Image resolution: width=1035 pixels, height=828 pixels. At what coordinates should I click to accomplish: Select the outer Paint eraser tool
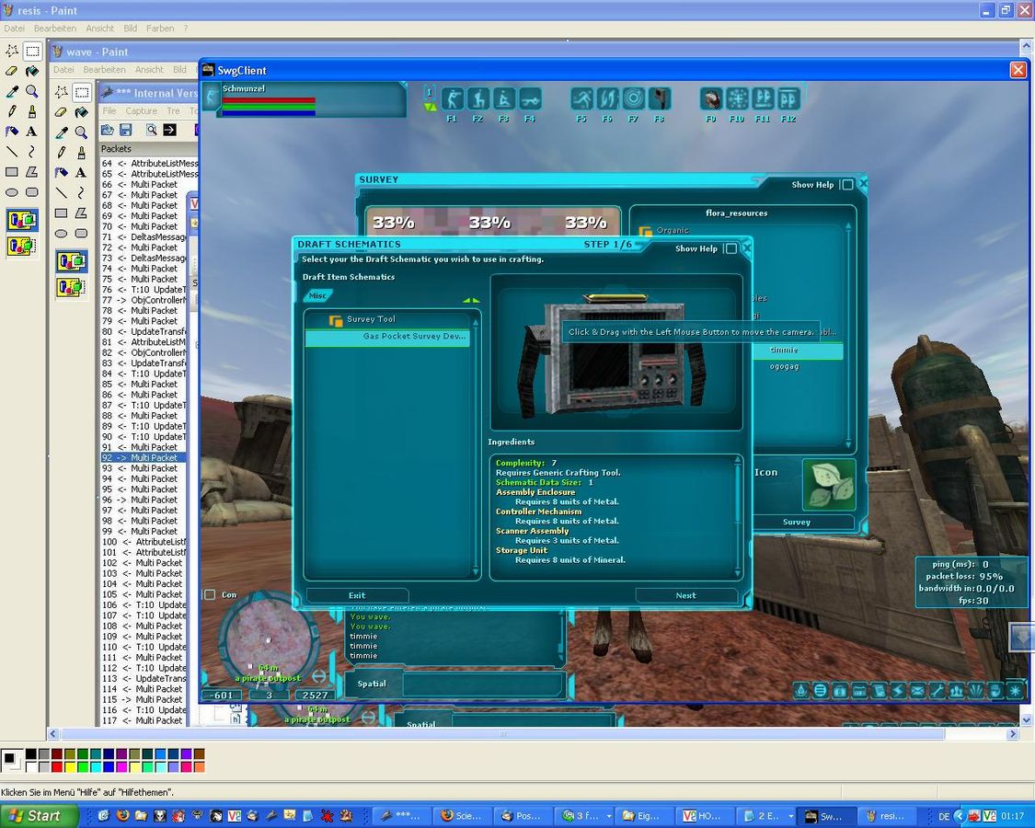pos(12,71)
